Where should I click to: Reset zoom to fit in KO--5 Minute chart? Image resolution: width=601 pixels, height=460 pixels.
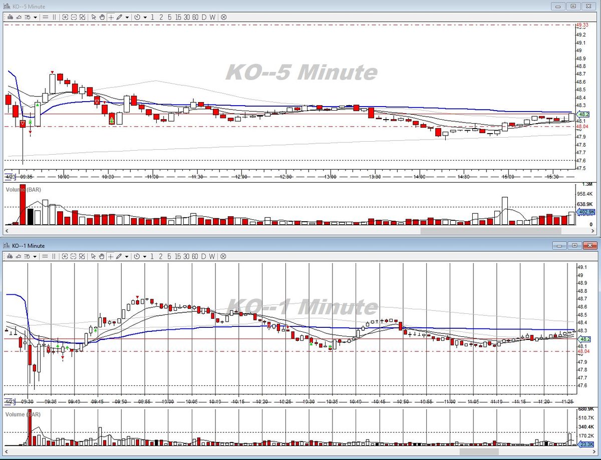82,17
